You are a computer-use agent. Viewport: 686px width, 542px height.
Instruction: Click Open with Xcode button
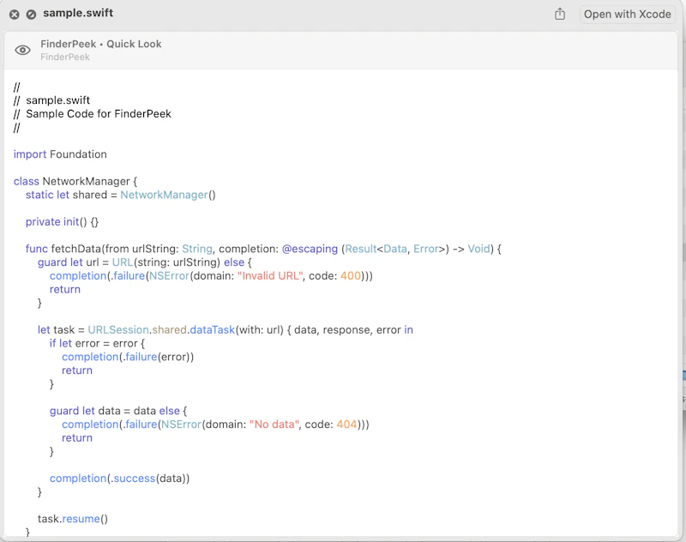(x=627, y=14)
